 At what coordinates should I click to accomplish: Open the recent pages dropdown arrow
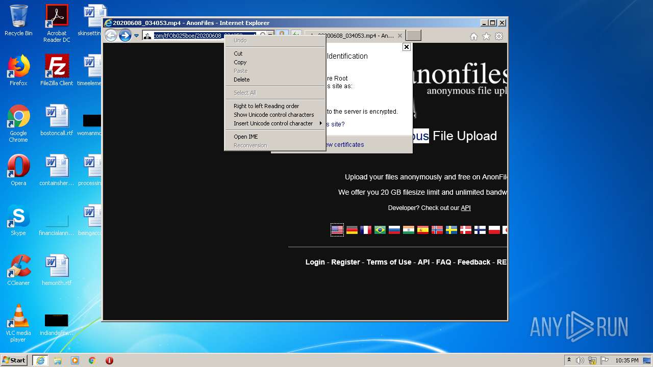[x=136, y=36]
